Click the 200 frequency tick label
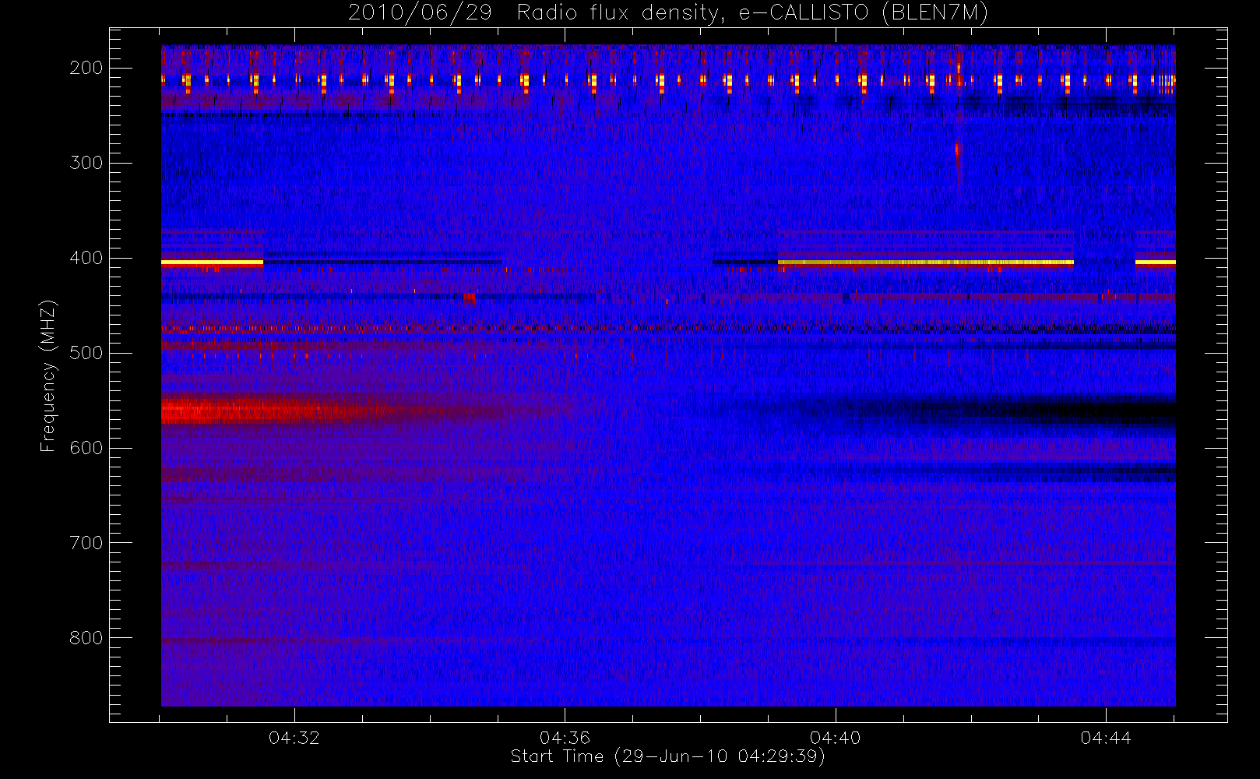The width and height of the screenshot is (1260, 779). point(86,68)
